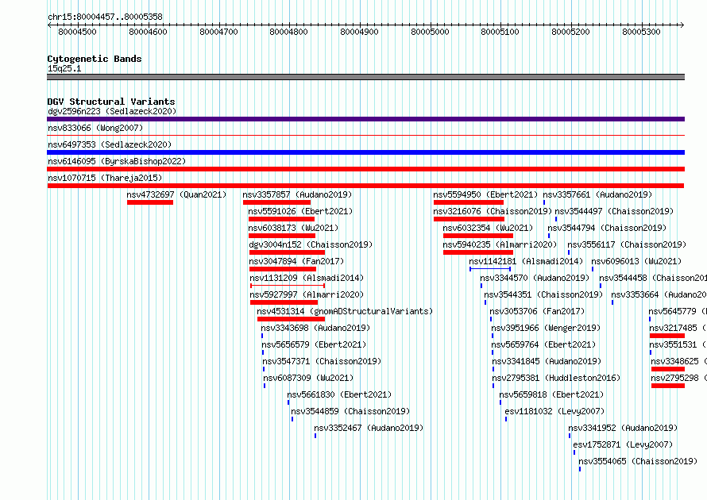Select the 15q25.1 band label
This screenshot has width=707, height=500.
click(64, 68)
